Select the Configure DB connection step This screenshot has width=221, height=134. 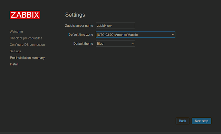(x=27, y=45)
